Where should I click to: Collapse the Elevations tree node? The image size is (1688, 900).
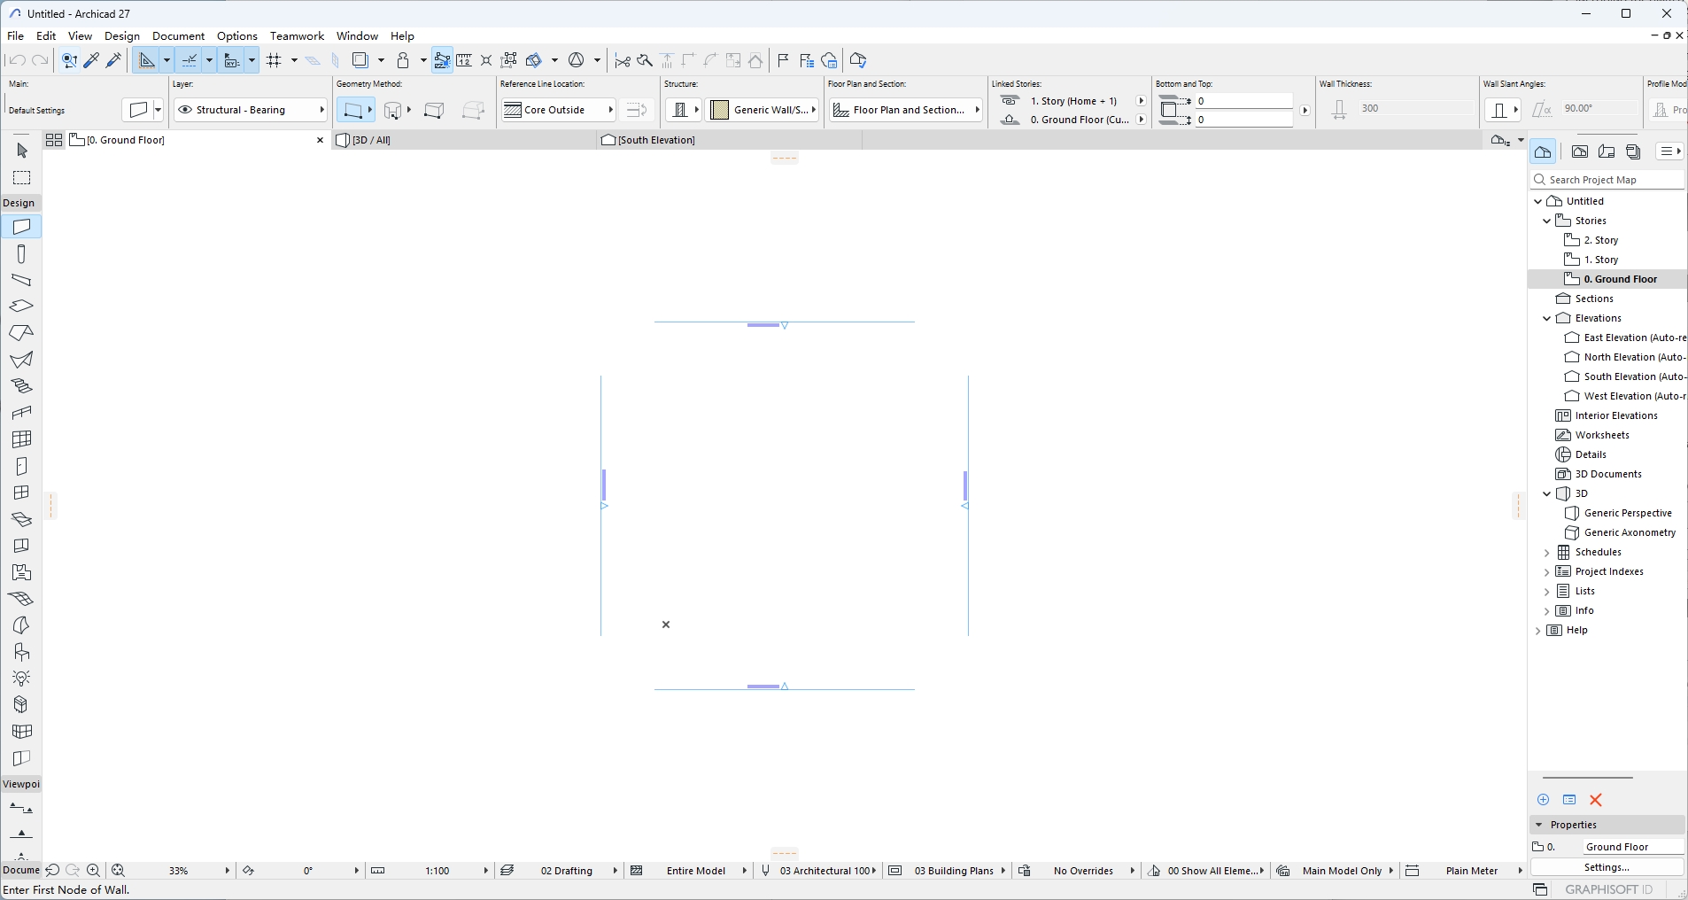[1547, 318]
